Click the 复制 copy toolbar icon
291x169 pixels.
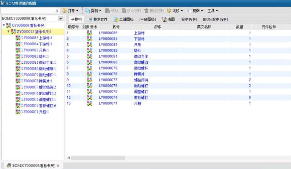point(87,11)
